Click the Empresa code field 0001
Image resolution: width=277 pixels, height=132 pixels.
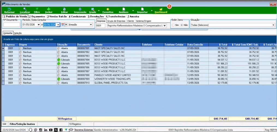[x=101, y=26]
